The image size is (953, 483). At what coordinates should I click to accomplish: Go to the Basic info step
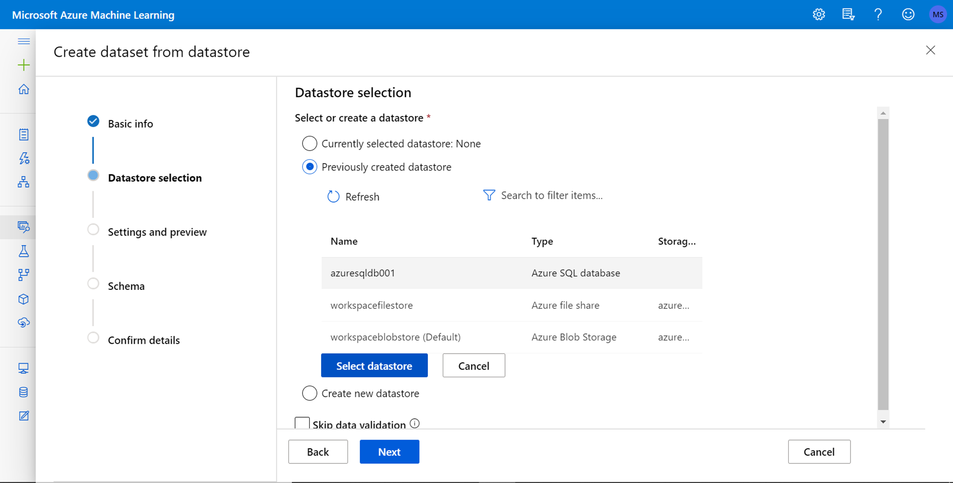130,124
